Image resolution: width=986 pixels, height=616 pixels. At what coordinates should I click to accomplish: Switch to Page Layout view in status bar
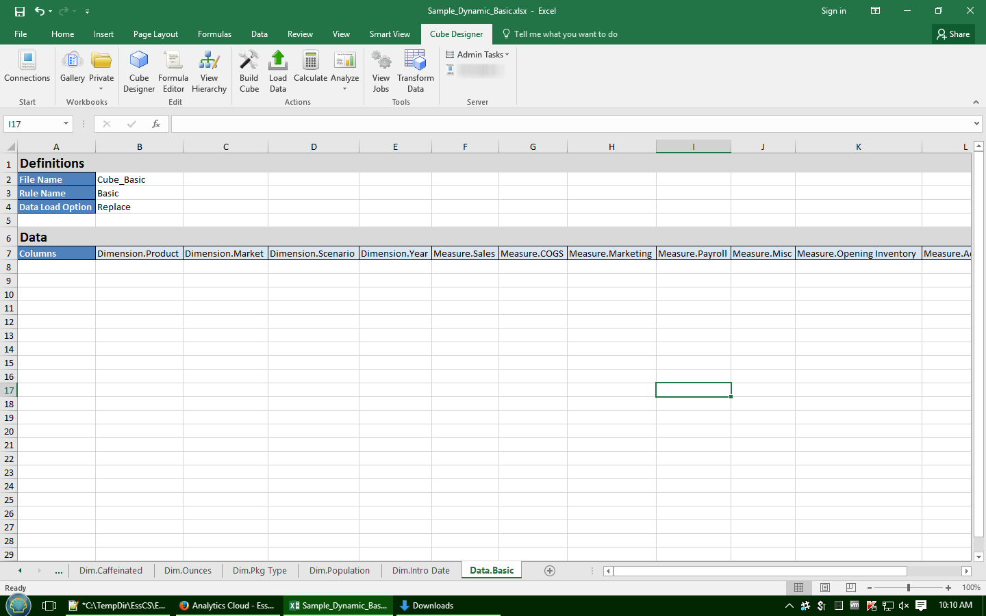click(x=825, y=588)
